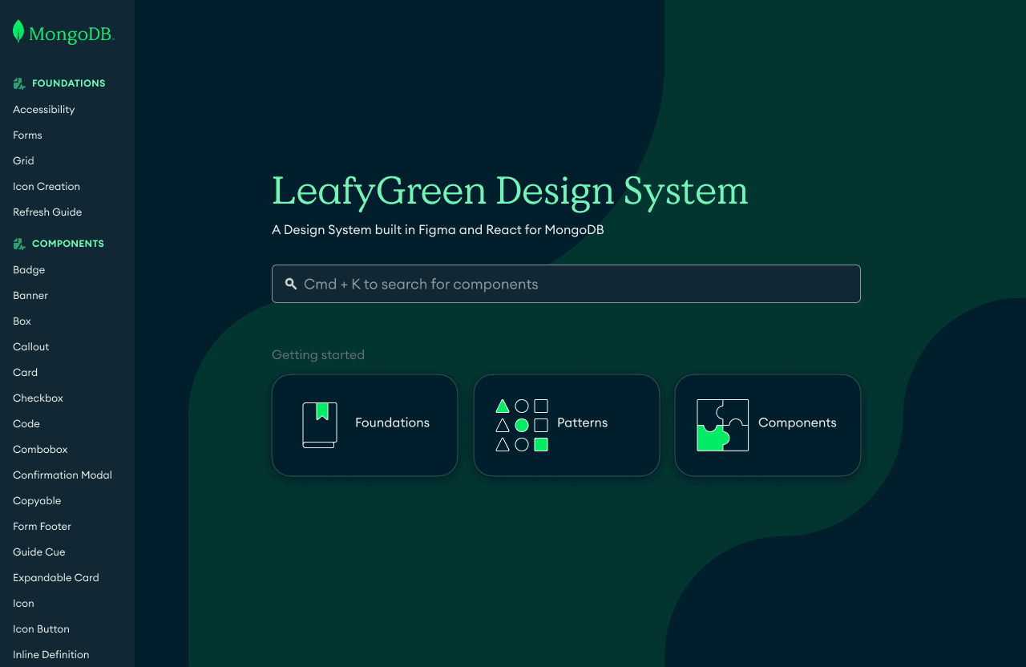Select the sprout icon beside COMPONENTS
The image size is (1026, 667).
pyautogui.click(x=18, y=243)
